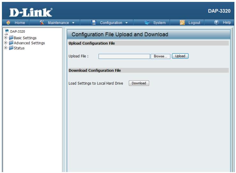Expand the Advanced Settings tree node
The image size is (236, 173).
point(5,43)
